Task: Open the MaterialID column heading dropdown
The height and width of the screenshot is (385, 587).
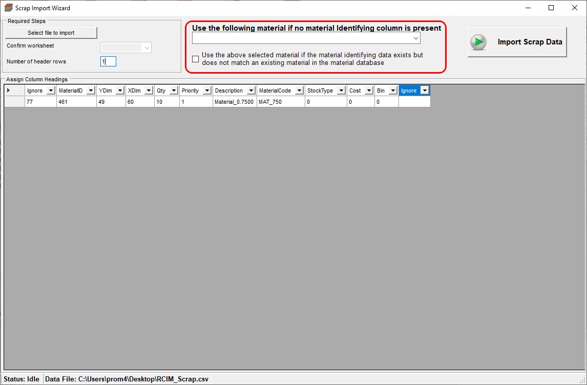Action: [x=90, y=90]
